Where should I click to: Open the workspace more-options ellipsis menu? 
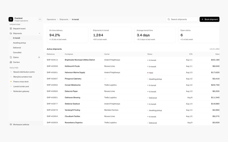[x=40, y=19]
